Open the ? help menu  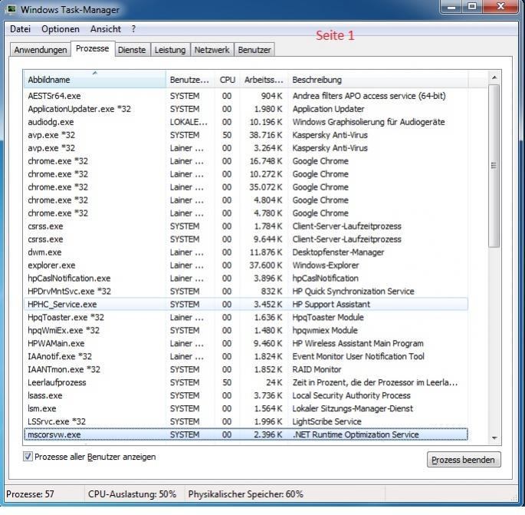point(133,29)
